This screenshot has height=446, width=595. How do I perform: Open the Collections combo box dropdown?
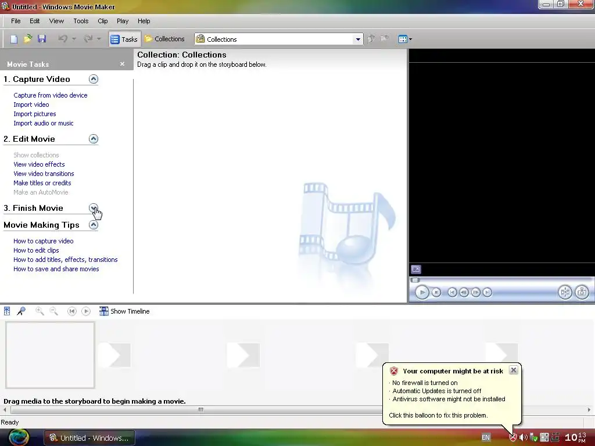pyautogui.click(x=357, y=39)
